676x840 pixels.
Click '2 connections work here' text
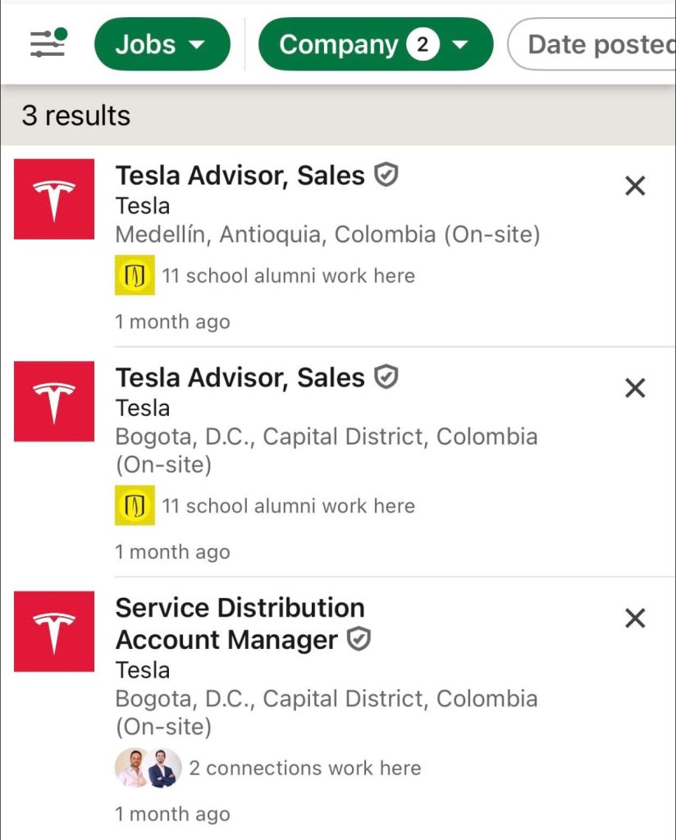tap(304, 769)
